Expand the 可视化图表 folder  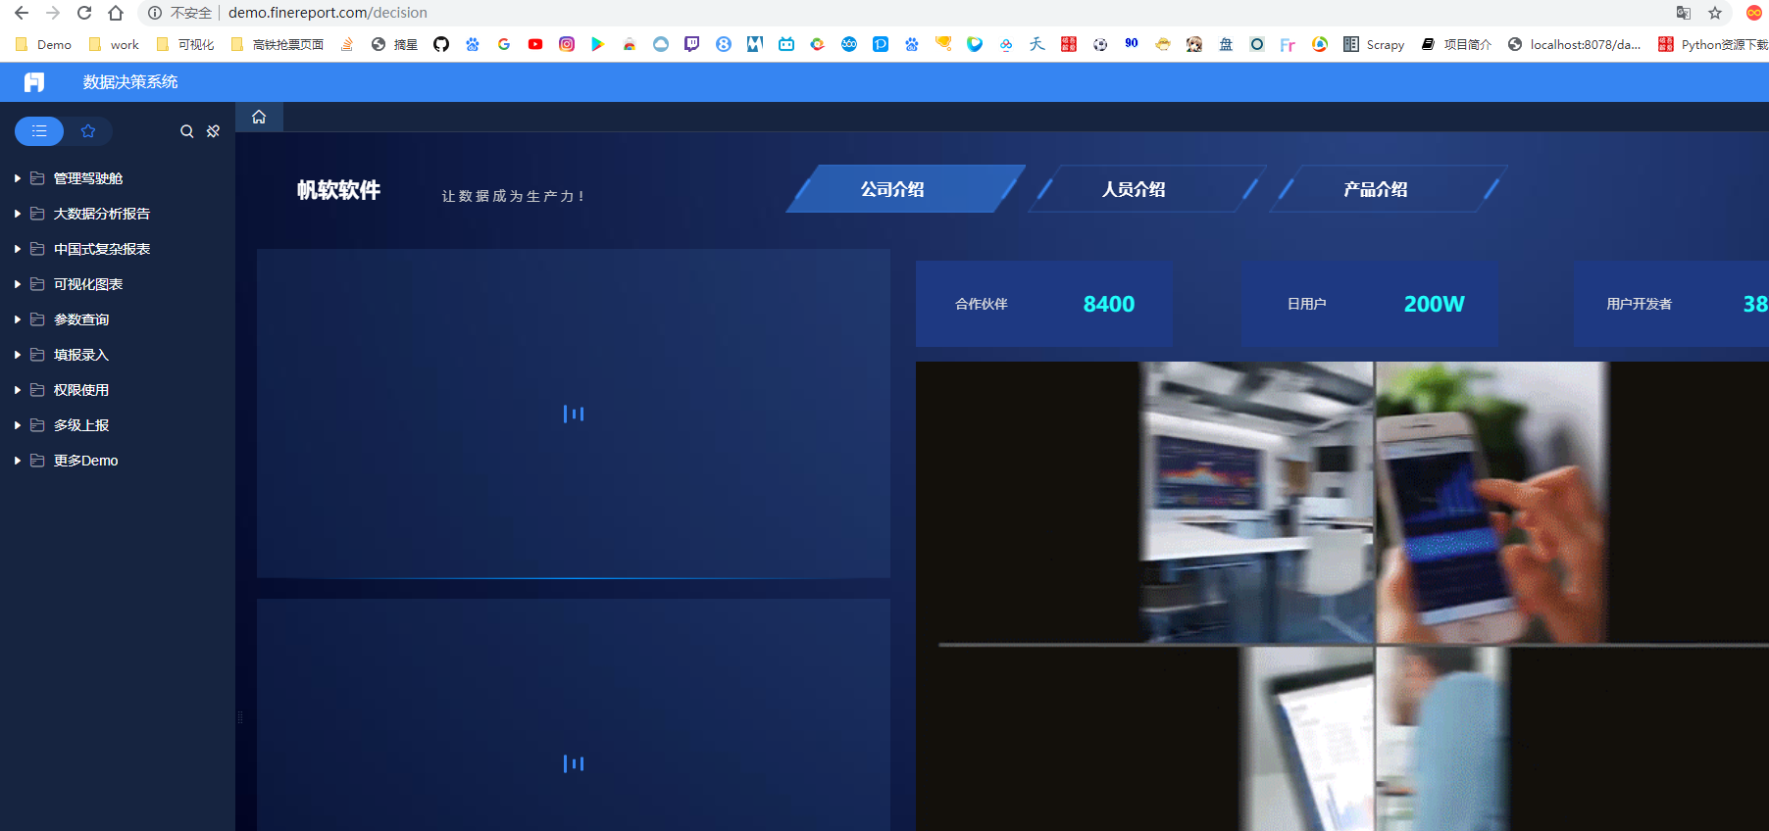[18, 284]
